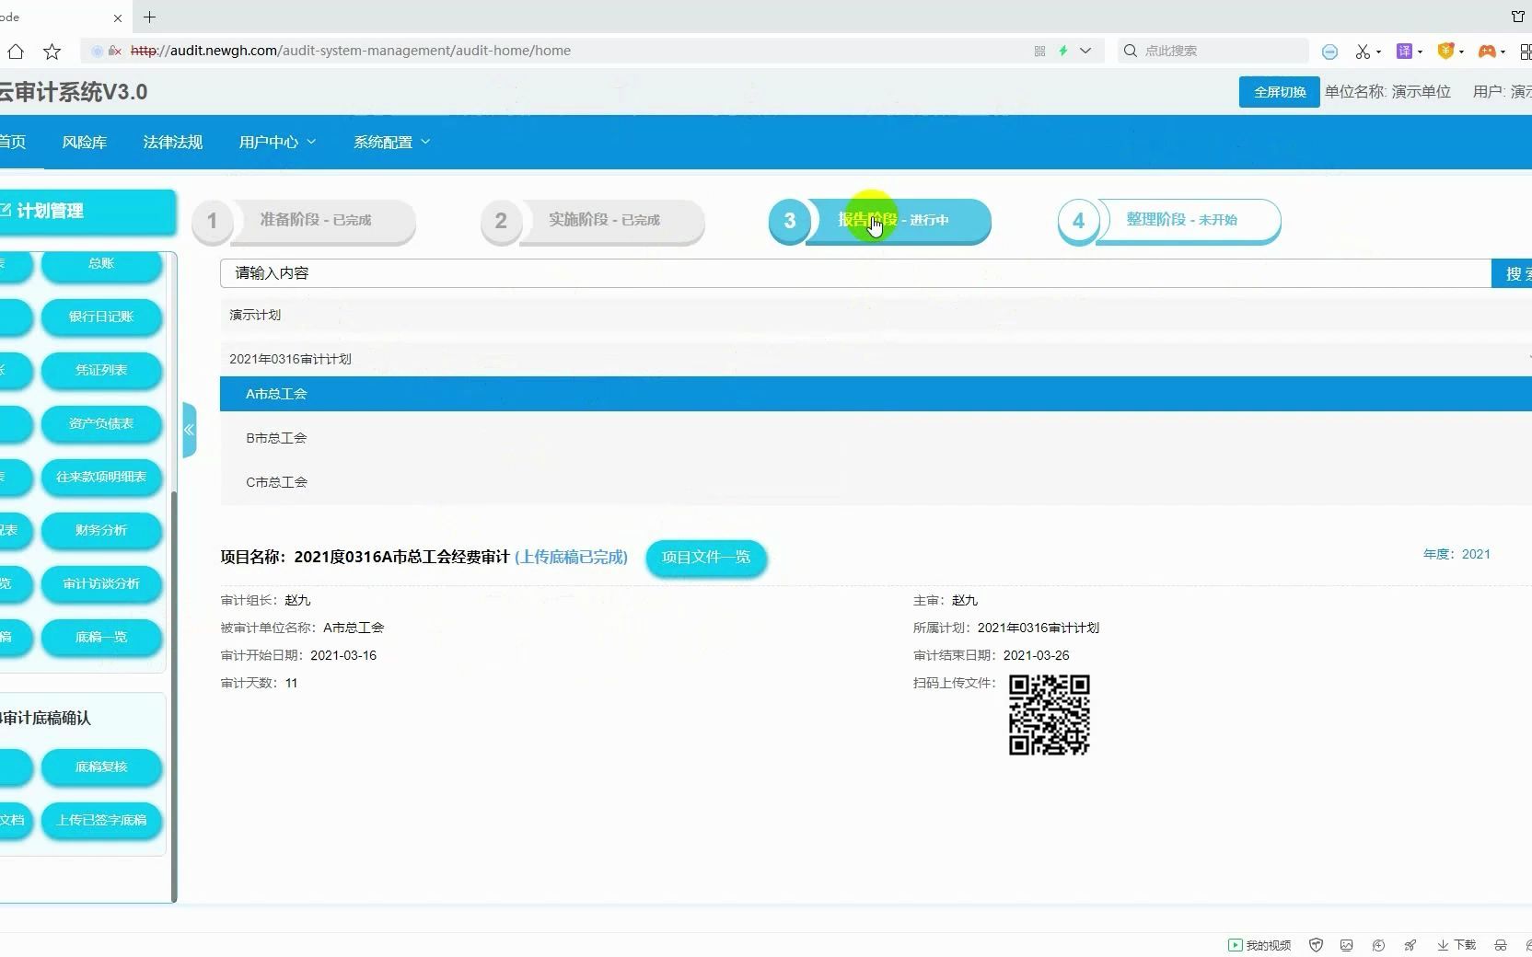Open a new tab with plus icon
Screen dimensions: 1532x957
(149, 17)
